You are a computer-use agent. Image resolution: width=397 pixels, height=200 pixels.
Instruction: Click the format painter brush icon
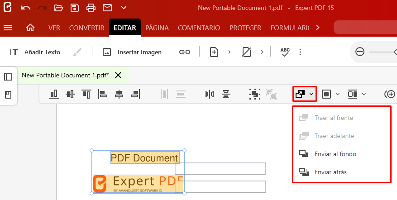[x=77, y=52]
